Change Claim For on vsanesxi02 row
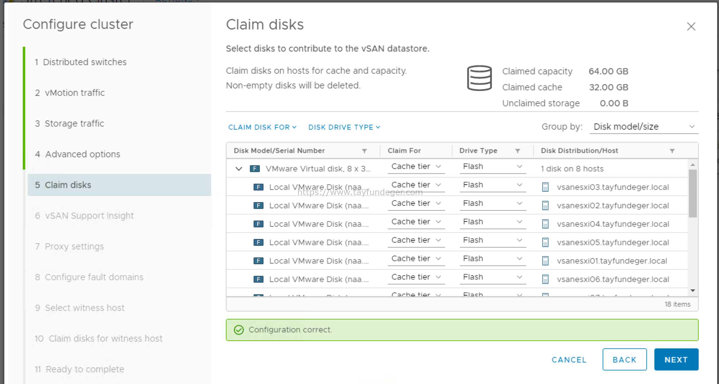The width and height of the screenshot is (719, 384). 416,204
